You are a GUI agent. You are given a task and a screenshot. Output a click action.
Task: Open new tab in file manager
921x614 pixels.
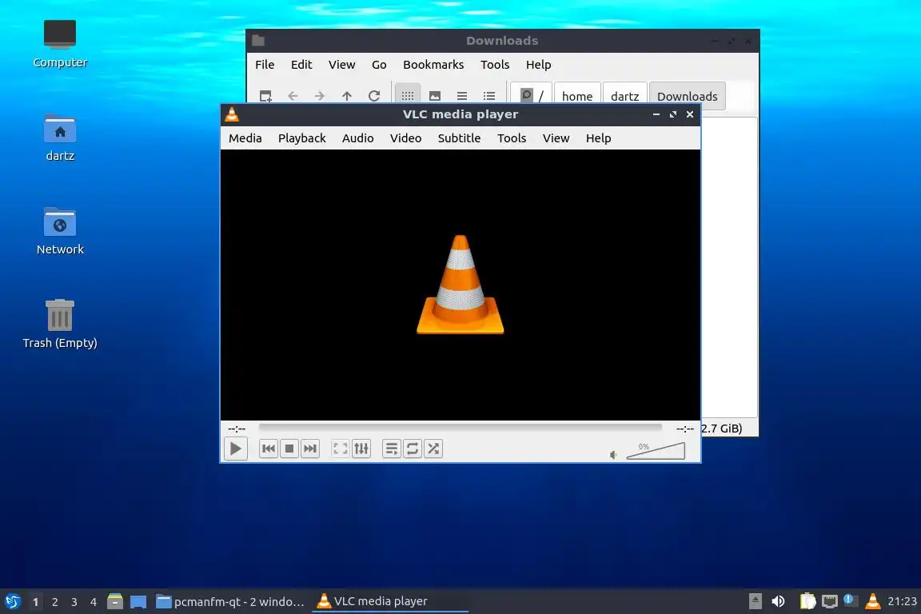pyautogui.click(x=265, y=96)
